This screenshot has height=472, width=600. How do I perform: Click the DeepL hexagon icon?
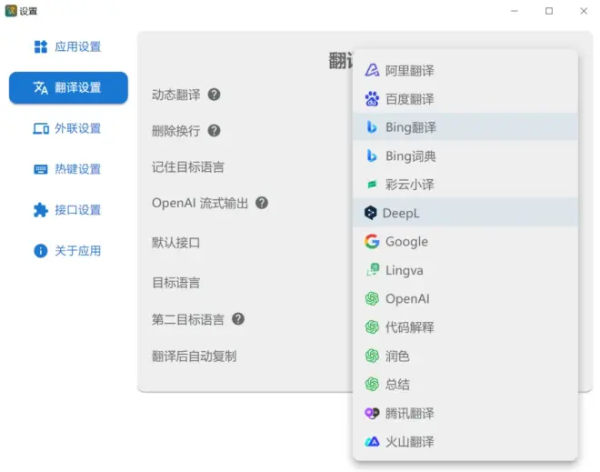371,213
